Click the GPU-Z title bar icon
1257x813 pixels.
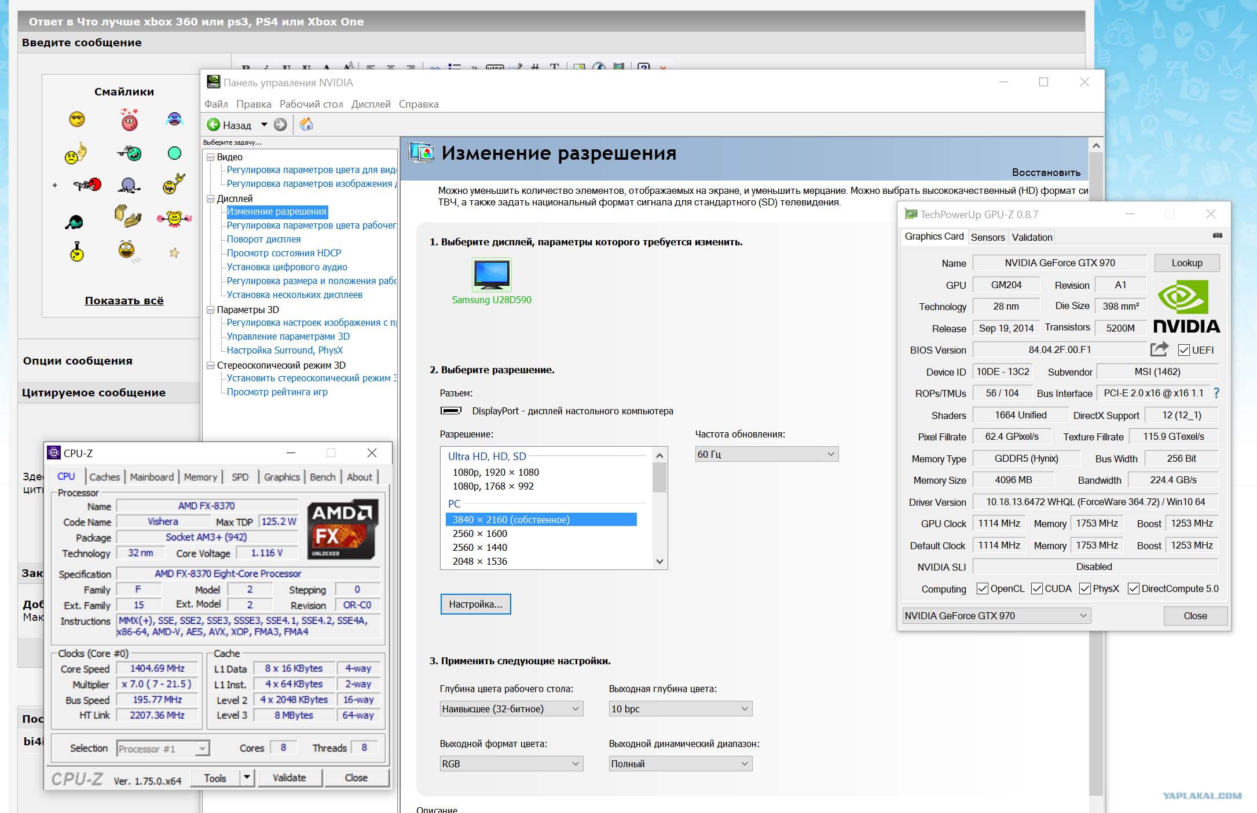point(911,214)
